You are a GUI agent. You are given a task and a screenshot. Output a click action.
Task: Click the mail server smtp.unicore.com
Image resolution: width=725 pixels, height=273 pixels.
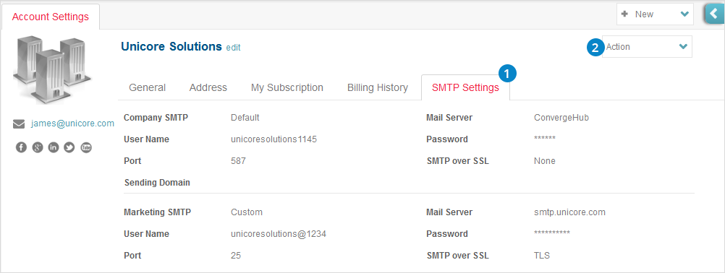(x=569, y=212)
